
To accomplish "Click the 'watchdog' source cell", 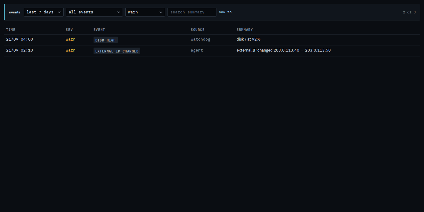I will (x=201, y=39).
